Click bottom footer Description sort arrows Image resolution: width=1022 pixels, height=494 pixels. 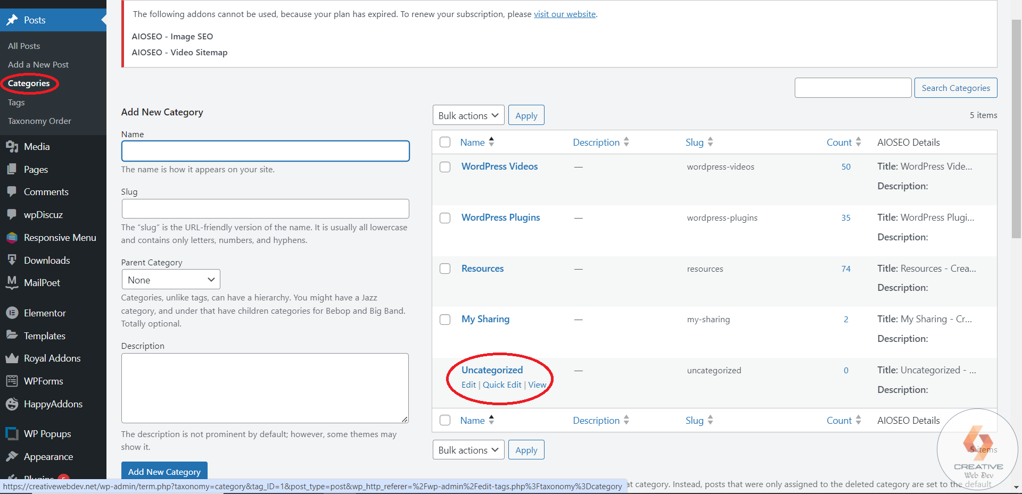click(x=627, y=420)
